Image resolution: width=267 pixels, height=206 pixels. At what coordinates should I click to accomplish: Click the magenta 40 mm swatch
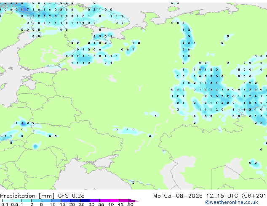pyautogui.click(x=114, y=201)
